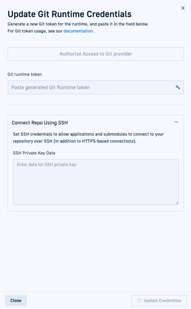Focus the SSH private key text area
Image resolution: width=191 pixels, height=309 pixels.
(96, 182)
